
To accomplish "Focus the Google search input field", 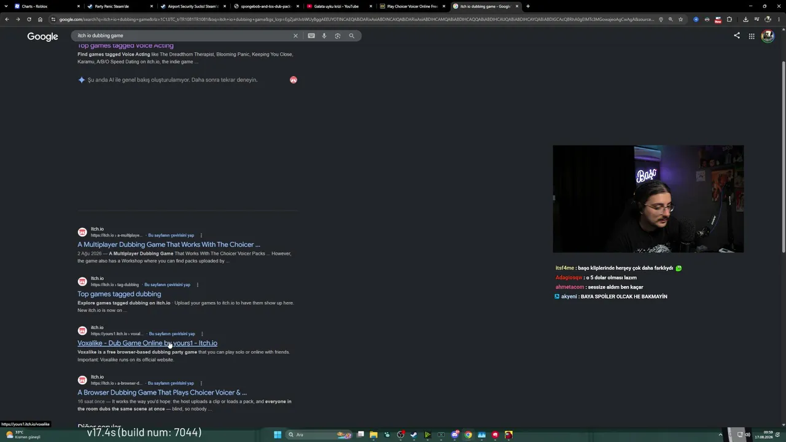I will tap(184, 36).
